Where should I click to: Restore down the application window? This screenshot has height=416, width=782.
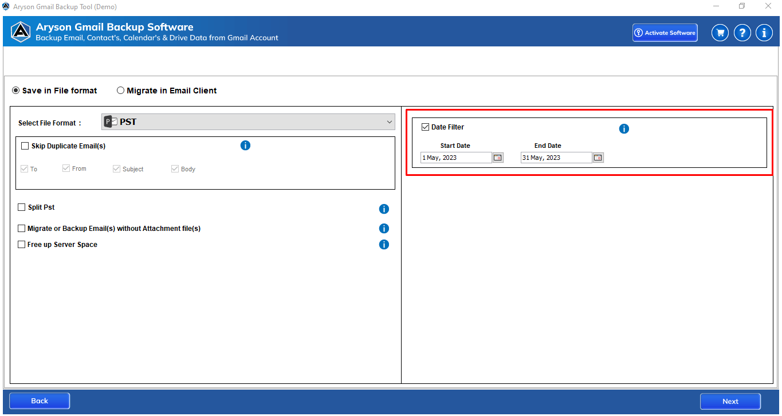pyautogui.click(x=742, y=6)
